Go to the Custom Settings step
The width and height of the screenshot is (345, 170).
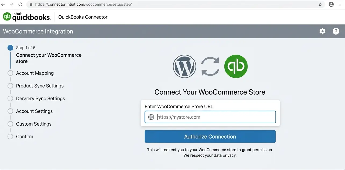tap(34, 124)
